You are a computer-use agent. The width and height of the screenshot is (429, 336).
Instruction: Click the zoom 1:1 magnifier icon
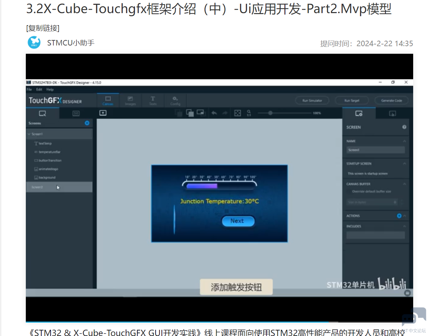pos(249,113)
